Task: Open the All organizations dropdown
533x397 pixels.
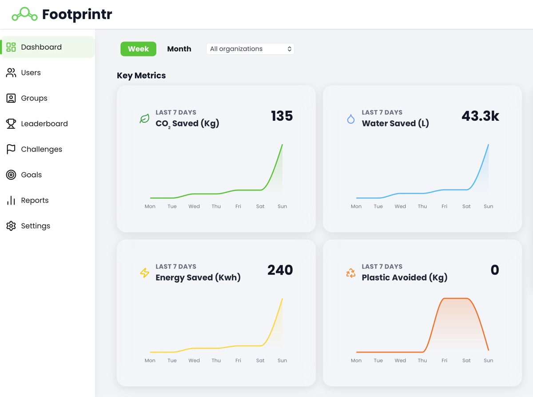Action: (250, 49)
